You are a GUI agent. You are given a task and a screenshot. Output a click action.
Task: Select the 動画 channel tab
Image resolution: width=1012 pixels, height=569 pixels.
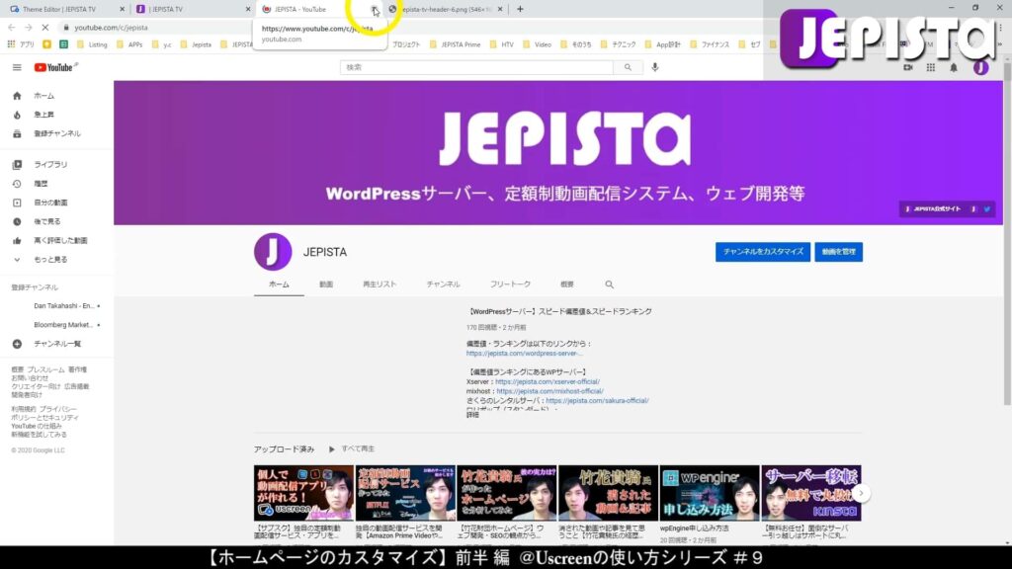coord(326,284)
